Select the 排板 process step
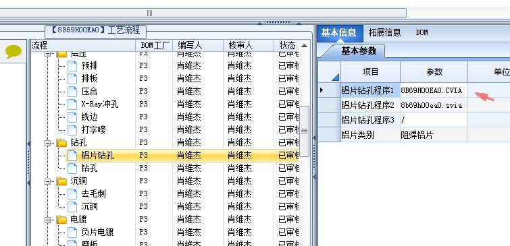 coord(89,79)
